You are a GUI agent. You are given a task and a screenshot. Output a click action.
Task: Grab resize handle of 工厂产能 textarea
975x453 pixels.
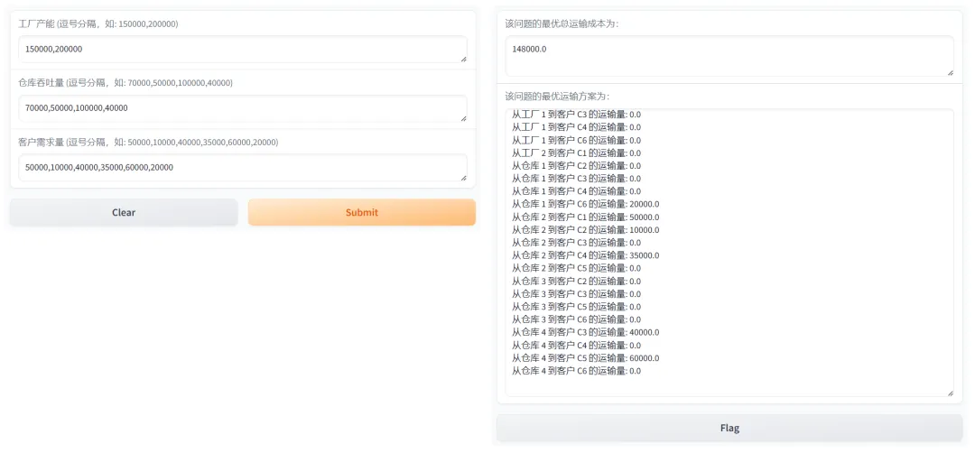[463, 59]
